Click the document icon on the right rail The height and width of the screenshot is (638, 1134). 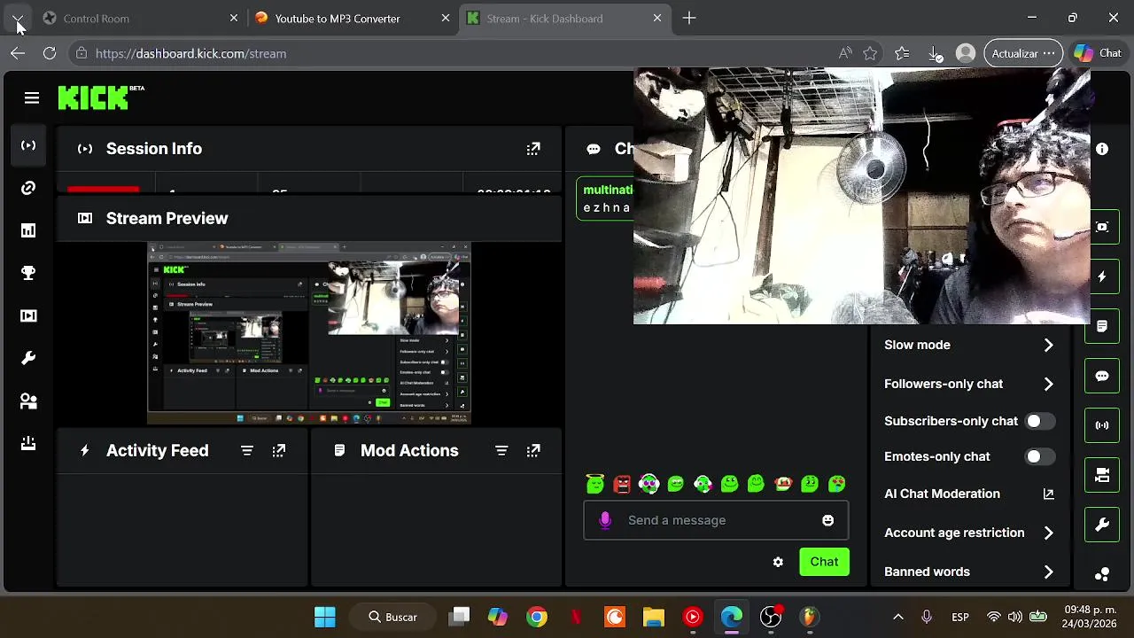click(x=1102, y=327)
